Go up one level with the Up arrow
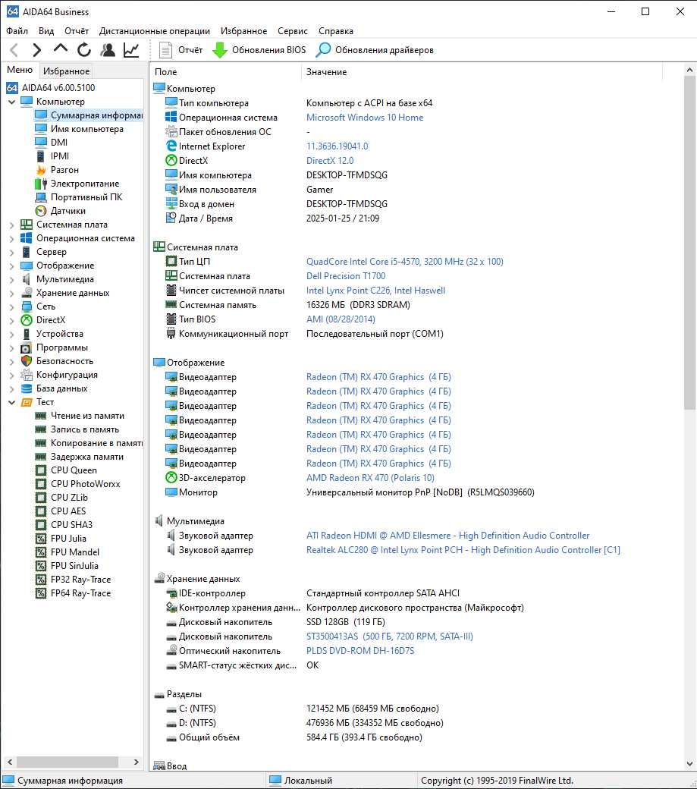Screen dimensions: 697x789 point(61,49)
